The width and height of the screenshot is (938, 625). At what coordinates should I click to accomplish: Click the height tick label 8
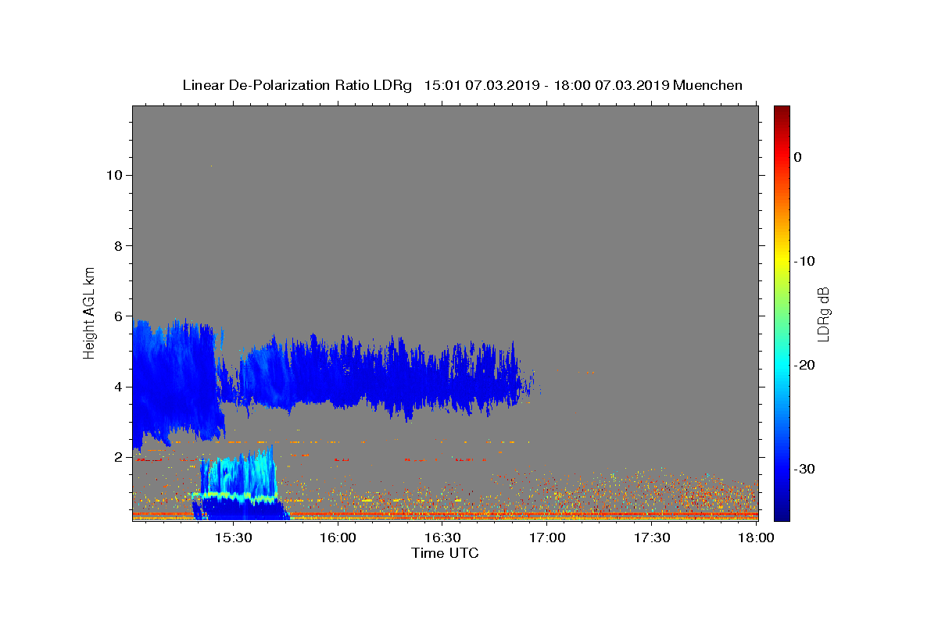(118, 245)
